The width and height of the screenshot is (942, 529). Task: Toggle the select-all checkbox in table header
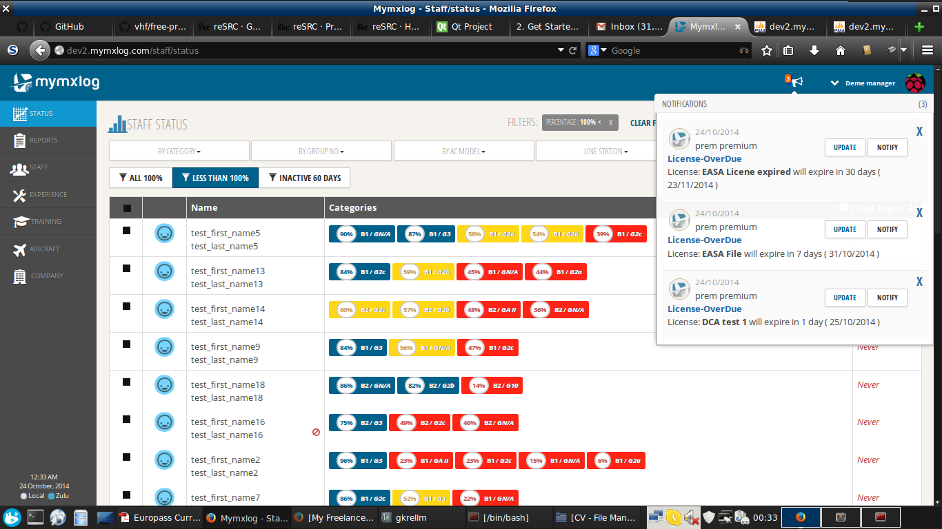126,208
